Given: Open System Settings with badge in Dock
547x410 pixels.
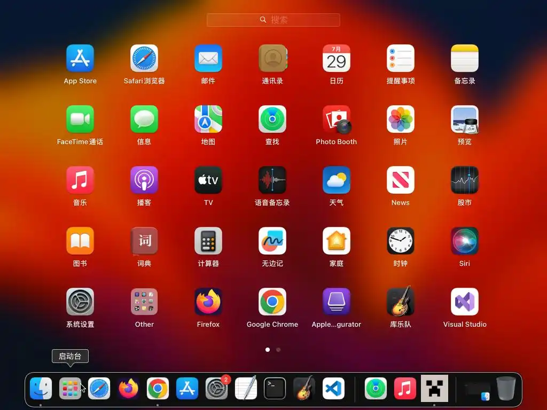Looking at the screenshot, I should [216, 389].
